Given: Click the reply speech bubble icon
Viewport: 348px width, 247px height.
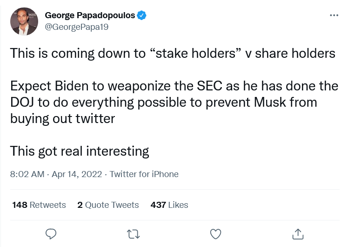Looking at the screenshot, I should click(51, 234).
